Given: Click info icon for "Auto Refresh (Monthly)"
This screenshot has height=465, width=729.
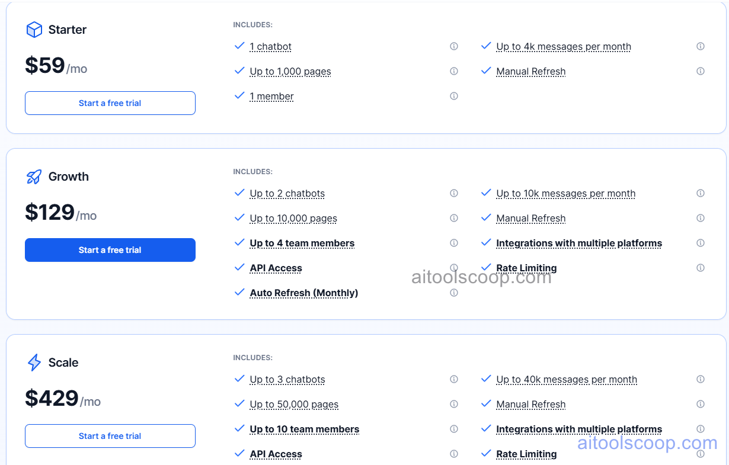Looking at the screenshot, I should 454,293.
